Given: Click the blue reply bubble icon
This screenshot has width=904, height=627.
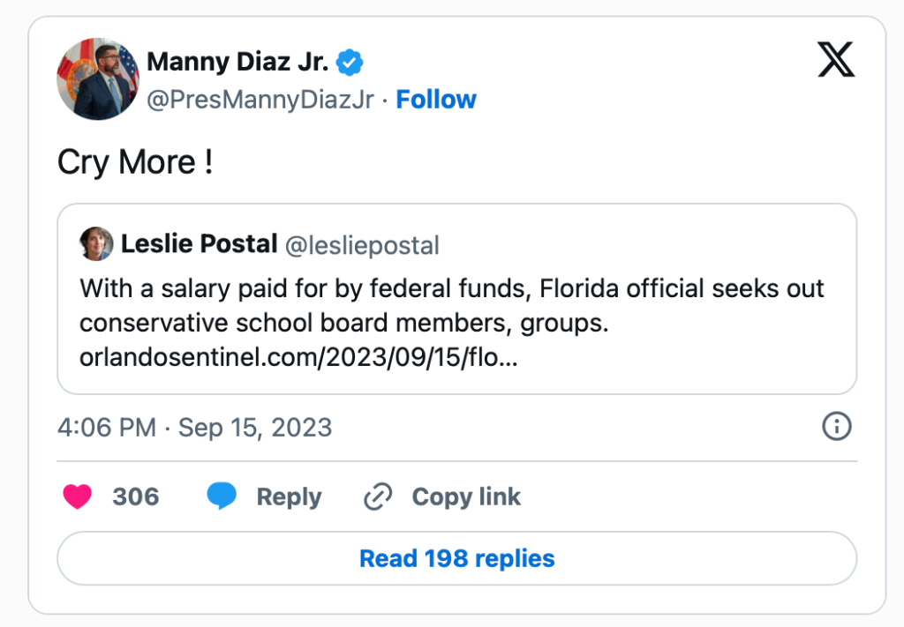Looking at the screenshot, I should (222, 497).
